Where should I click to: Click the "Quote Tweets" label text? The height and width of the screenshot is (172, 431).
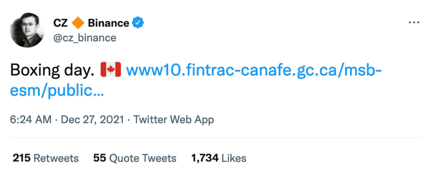143,158
